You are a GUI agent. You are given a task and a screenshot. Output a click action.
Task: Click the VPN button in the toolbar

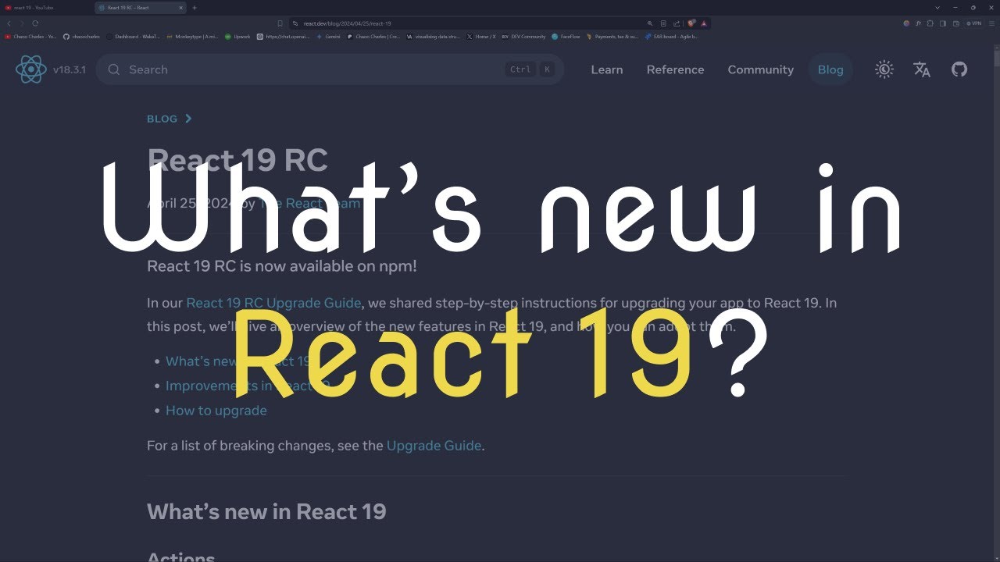click(973, 23)
